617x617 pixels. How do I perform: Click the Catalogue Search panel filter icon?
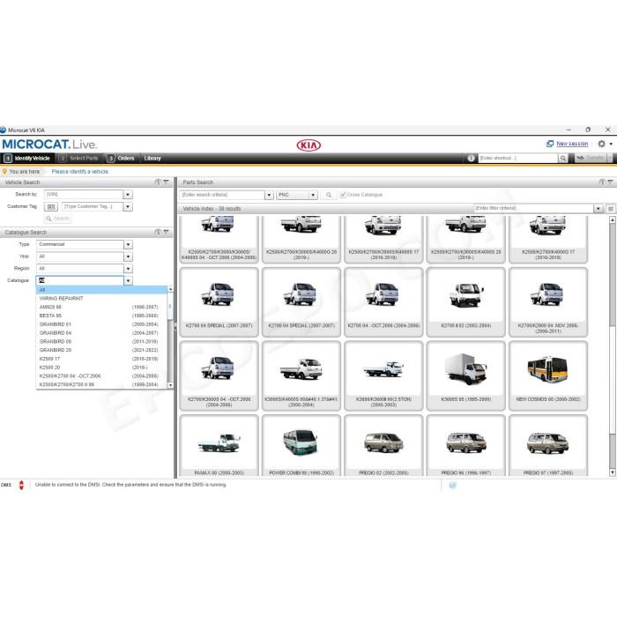pos(166,232)
